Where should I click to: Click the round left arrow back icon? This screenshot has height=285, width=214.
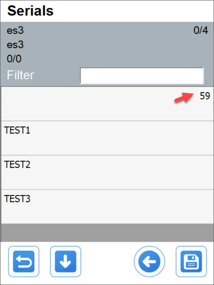coord(149,262)
